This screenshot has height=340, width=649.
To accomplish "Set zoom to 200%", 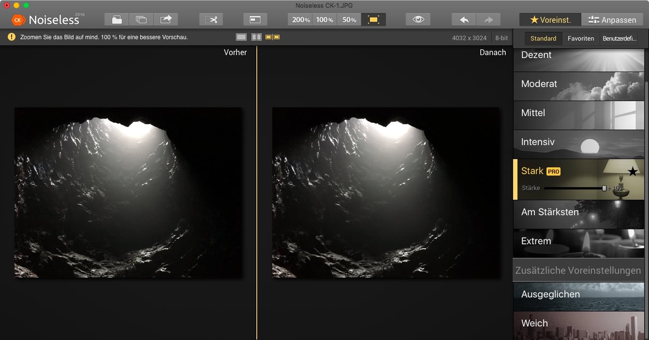I will coord(300,20).
